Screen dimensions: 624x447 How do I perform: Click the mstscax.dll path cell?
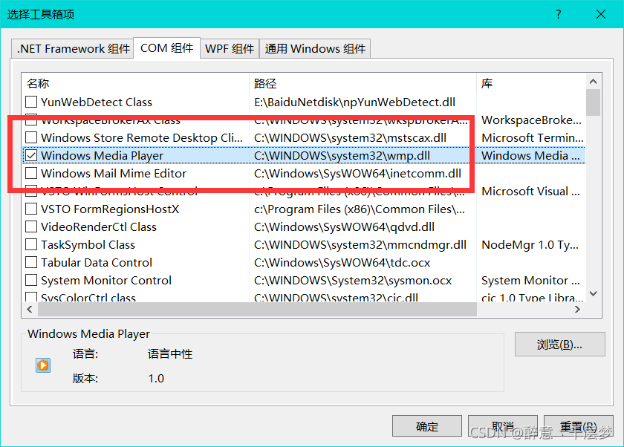pos(350,138)
